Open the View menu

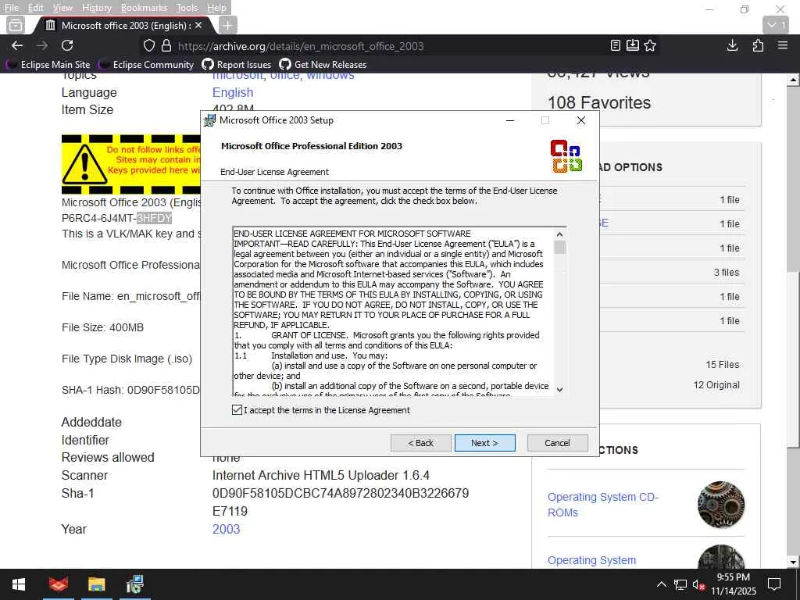(x=62, y=8)
